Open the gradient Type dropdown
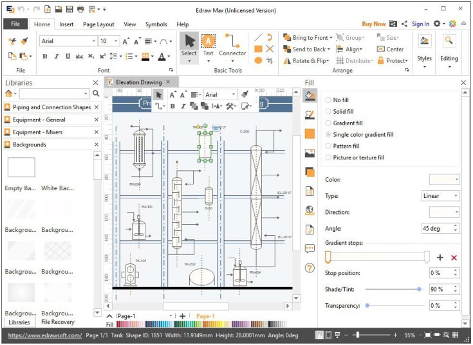The width and height of the screenshot is (473, 345). [440, 196]
